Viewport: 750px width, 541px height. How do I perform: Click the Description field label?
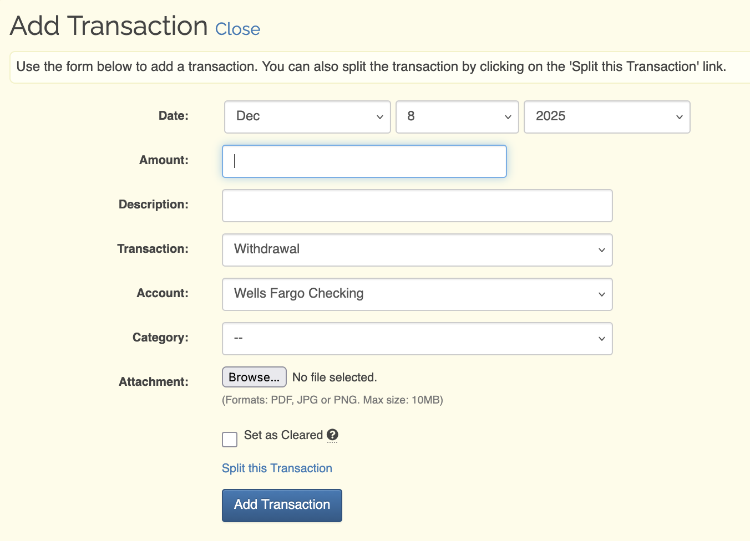153,205
